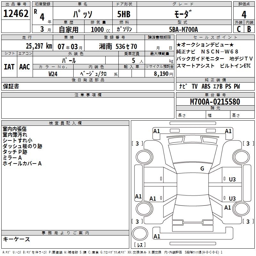The image size is (256, 256).
Task: Select the 地デジTV sales point
Action: (x=241, y=59)
